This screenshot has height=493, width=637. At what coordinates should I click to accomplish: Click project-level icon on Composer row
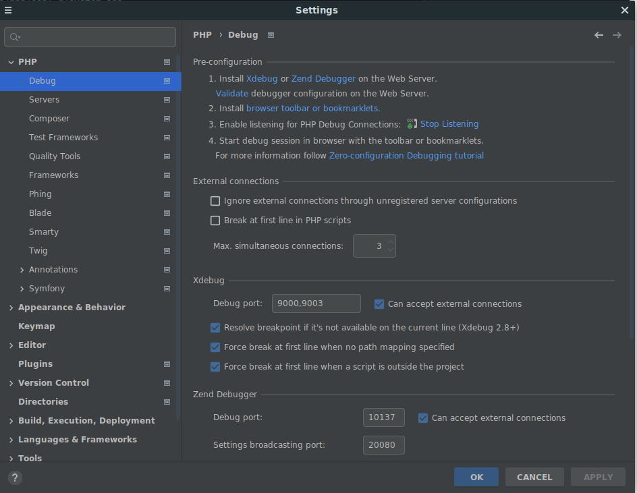click(x=167, y=119)
